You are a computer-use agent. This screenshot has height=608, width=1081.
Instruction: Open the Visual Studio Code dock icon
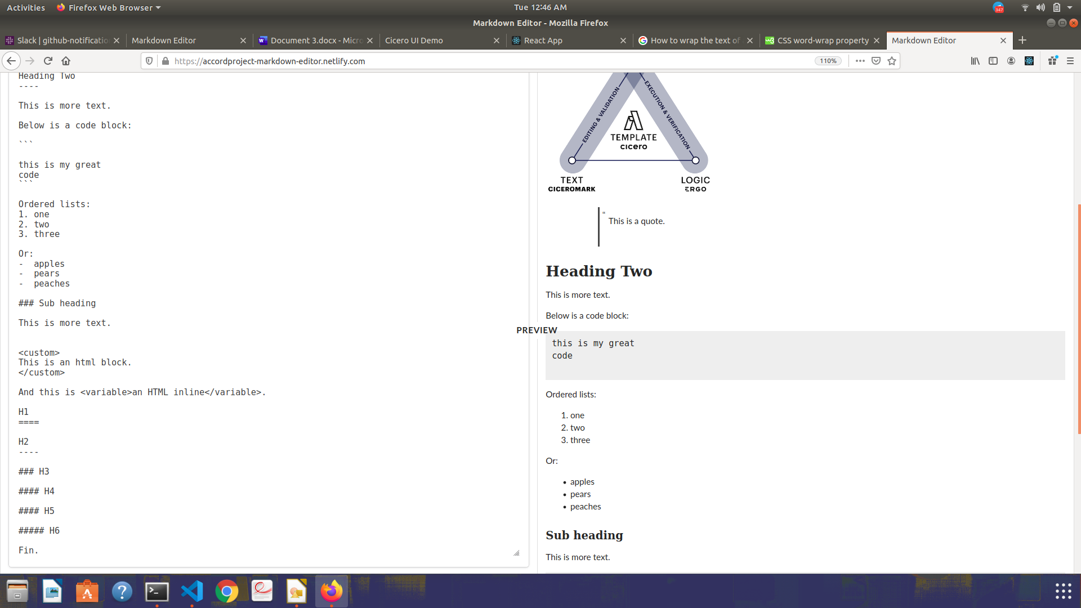tap(192, 591)
